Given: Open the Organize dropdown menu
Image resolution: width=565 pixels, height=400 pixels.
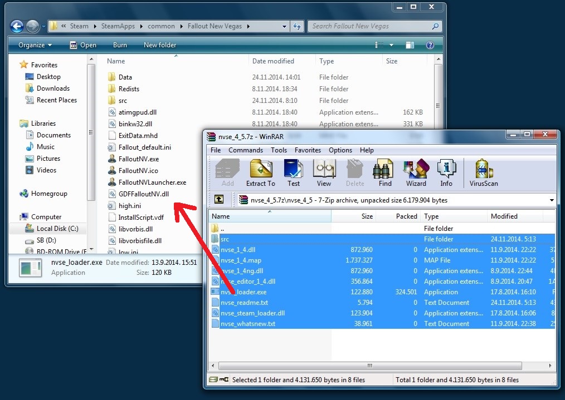Looking at the screenshot, I should tap(35, 45).
